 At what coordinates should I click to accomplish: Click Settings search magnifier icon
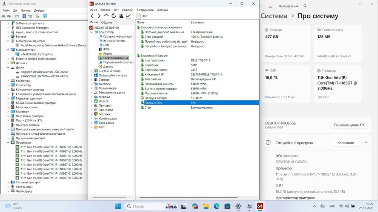[x=305, y=6]
